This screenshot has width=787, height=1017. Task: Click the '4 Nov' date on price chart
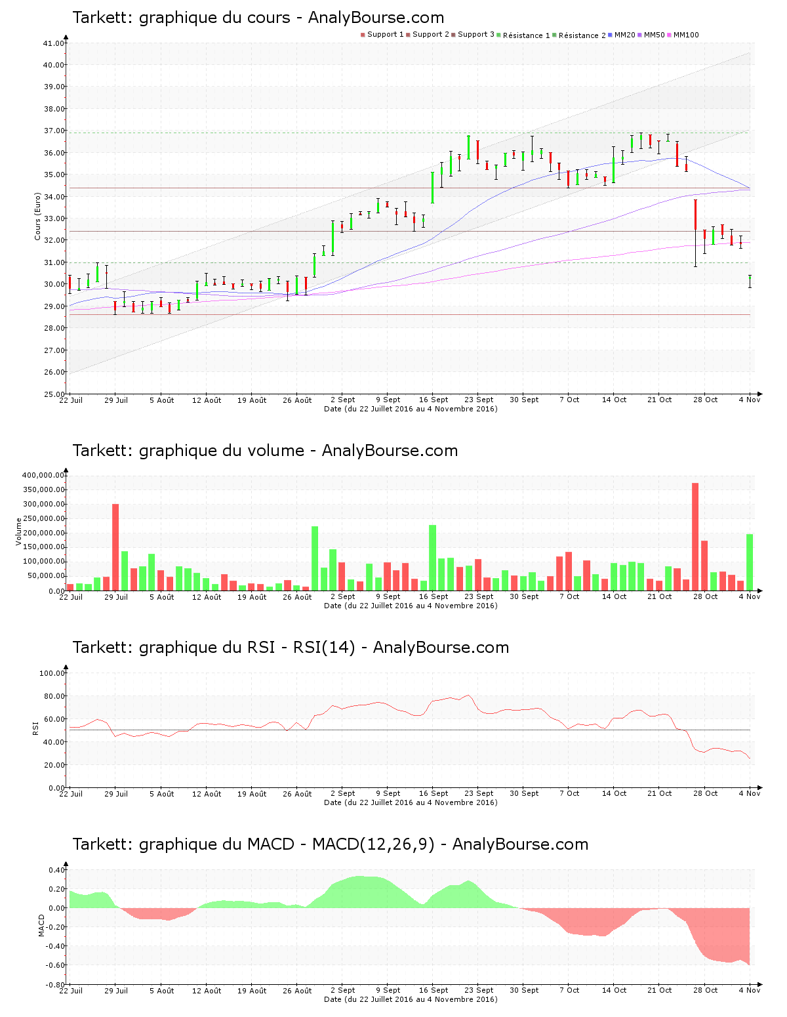point(750,400)
